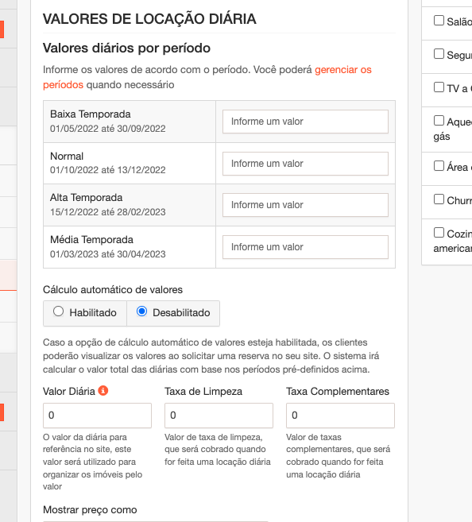Tick the Segu... checkbox
The image size is (472, 522).
click(439, 54)
